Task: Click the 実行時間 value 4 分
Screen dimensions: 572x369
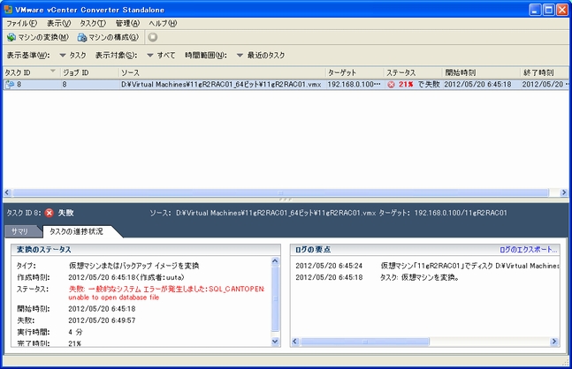Action: (75, 332)
